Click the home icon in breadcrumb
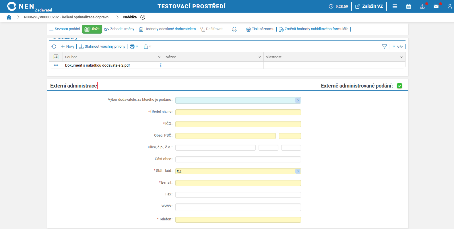The height and width of the screenshot is (229, 454). click(9, 17)
